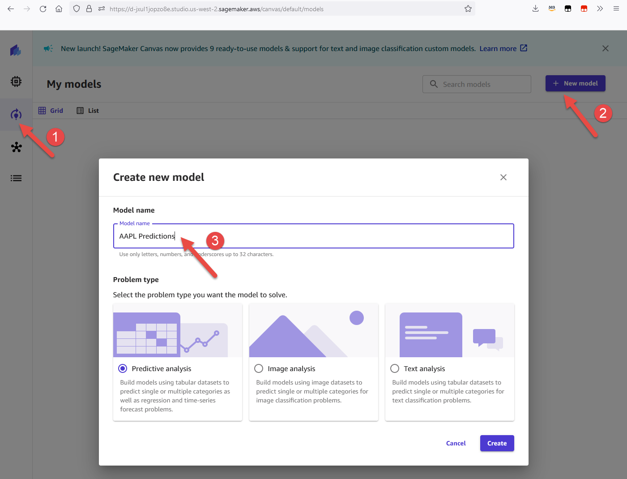Dismiss the New launch announcement banner
Viewport: 627px width, 479px height.
606,48
